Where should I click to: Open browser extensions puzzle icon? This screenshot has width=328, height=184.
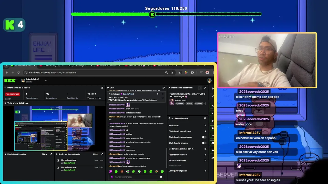(192, 73)
